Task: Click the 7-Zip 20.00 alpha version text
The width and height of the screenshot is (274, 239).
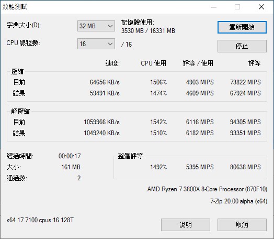Action: click(238, 201)
